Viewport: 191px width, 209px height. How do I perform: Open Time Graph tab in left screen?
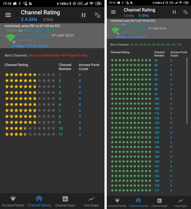click(x=91, y=201)
